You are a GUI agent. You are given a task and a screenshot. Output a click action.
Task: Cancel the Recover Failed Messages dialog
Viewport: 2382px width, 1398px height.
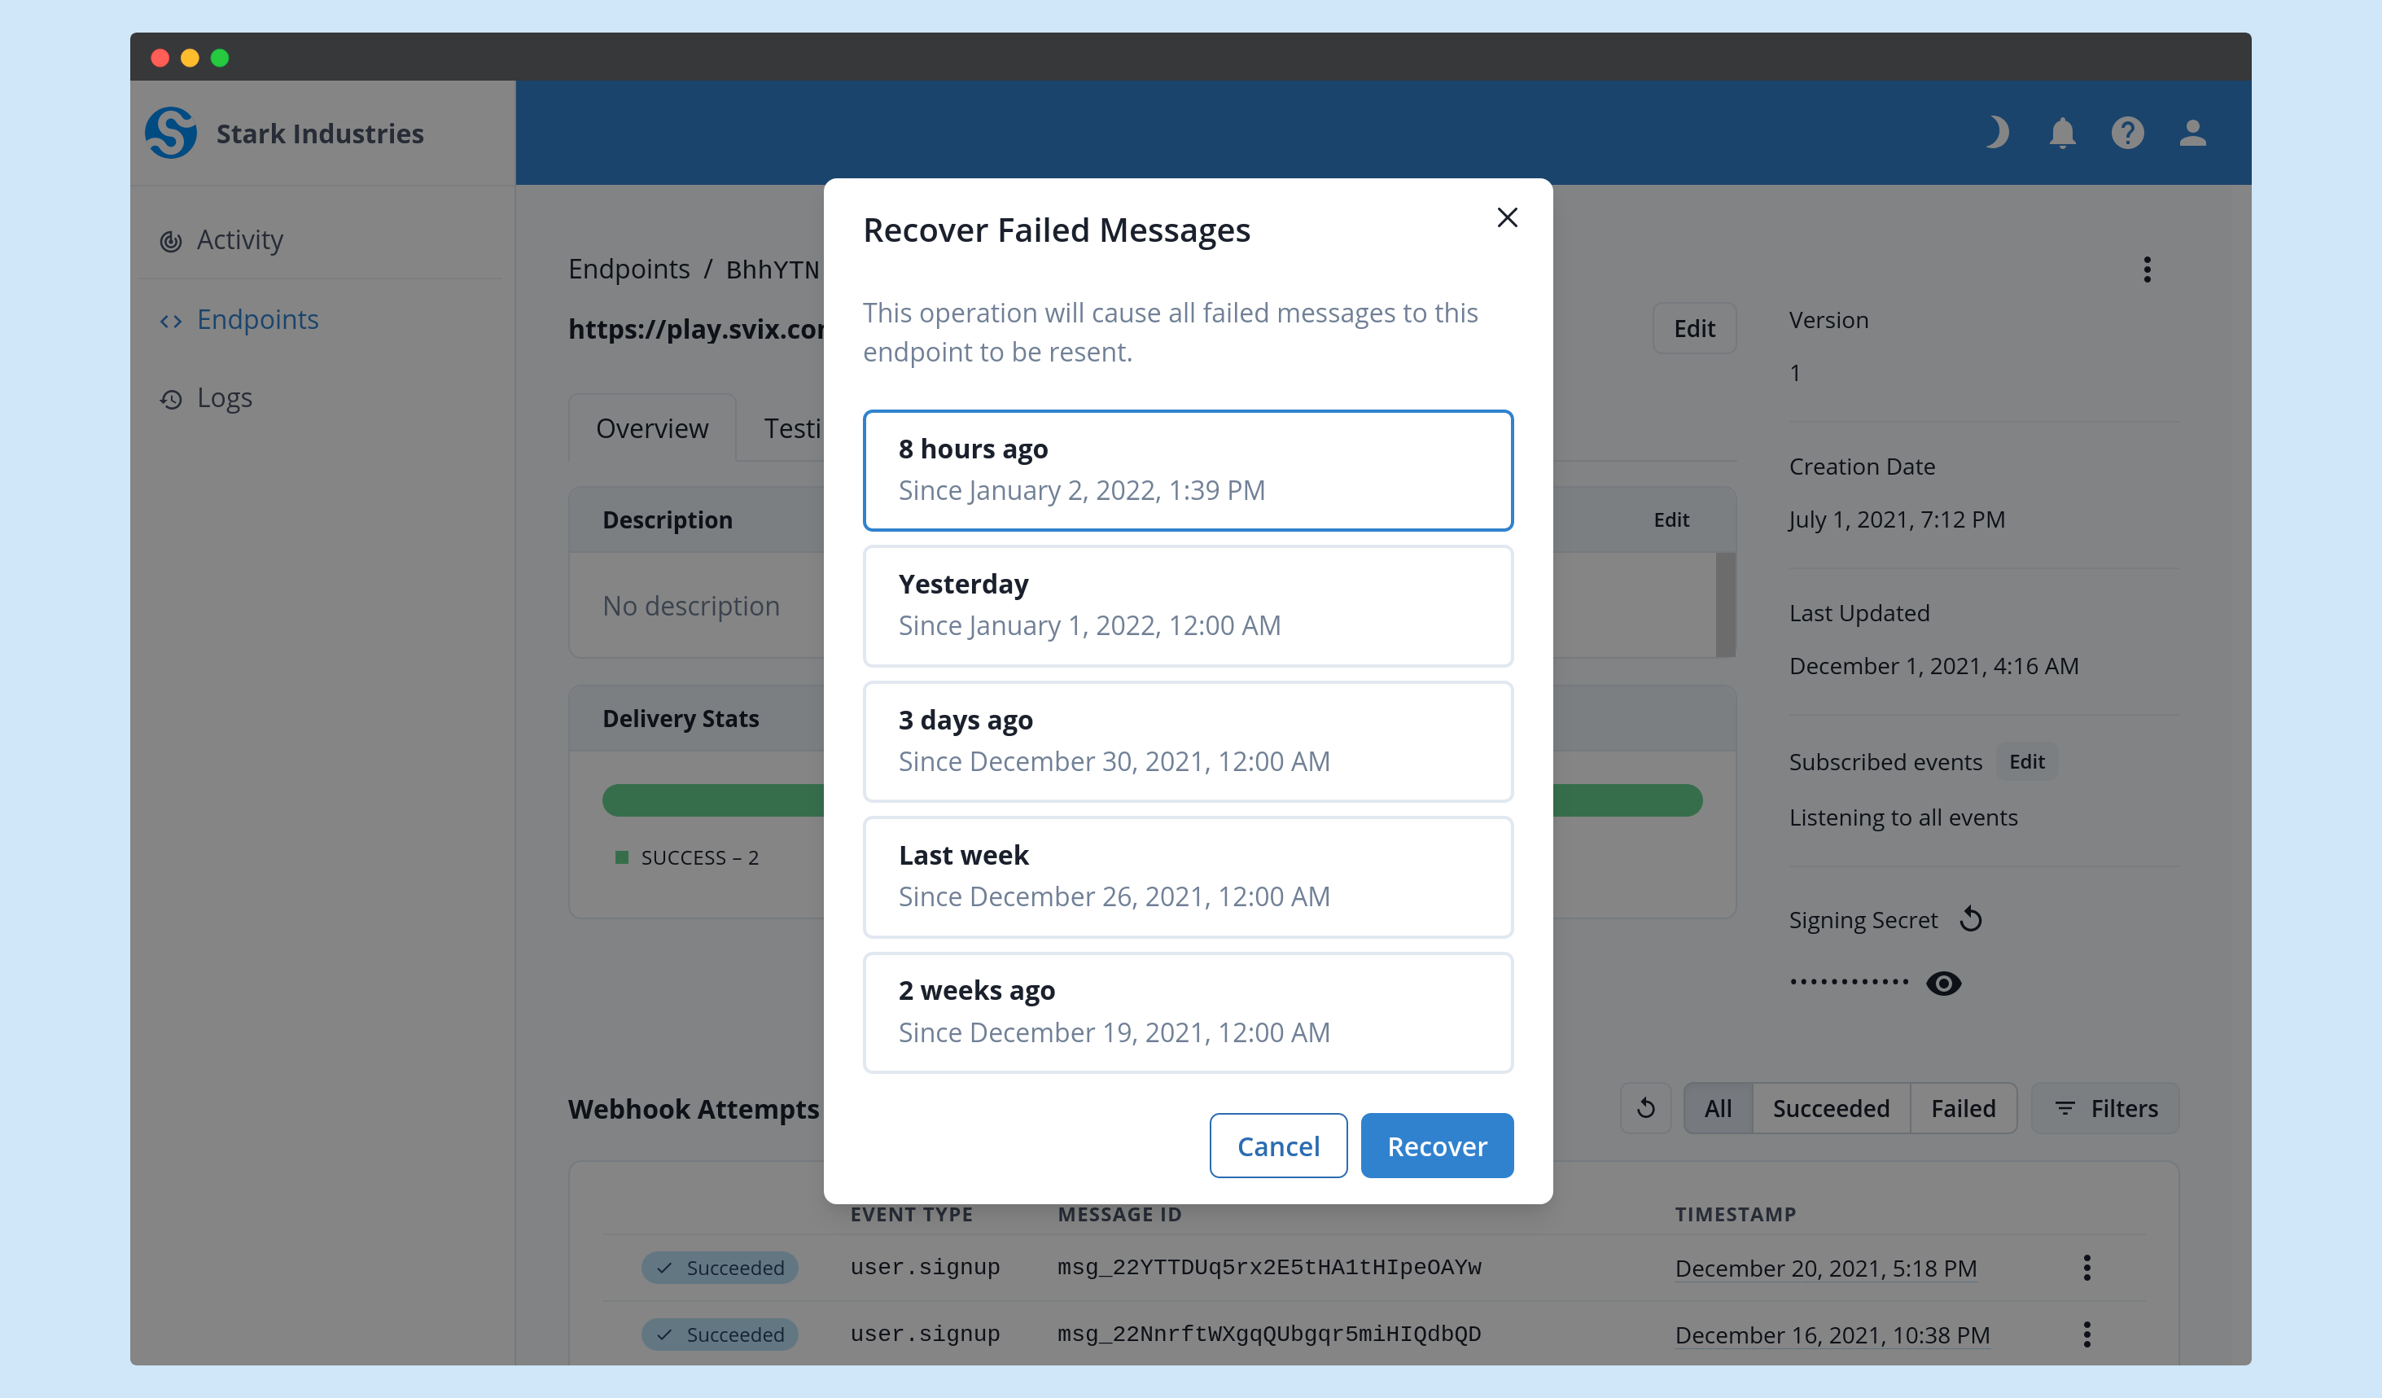(x=1278, y=1145)
